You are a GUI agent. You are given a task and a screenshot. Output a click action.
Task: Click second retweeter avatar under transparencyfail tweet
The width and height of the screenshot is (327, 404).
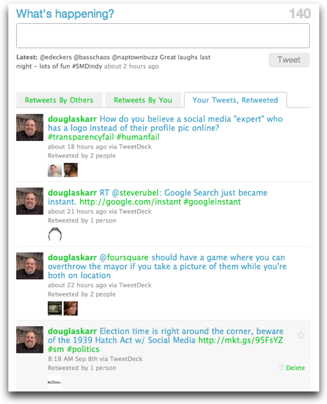[70, 170]
